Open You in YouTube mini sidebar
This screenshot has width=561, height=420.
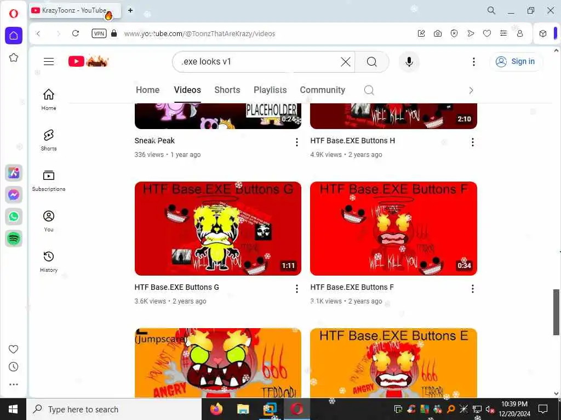(x=49, y=221)
